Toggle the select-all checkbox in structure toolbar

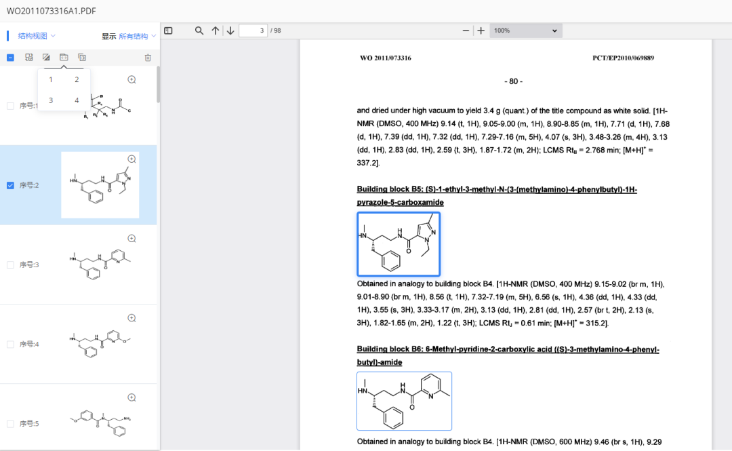click(x=10, y=58)
